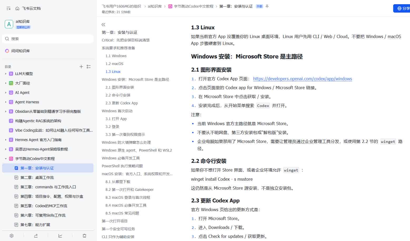Open the ai知识库 avatar icon
410x241 pixels.
[9, 24]
